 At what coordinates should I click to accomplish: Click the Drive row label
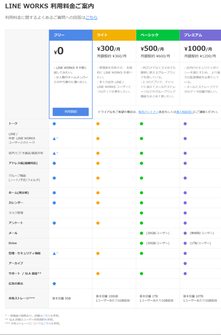tap(13, 243)
